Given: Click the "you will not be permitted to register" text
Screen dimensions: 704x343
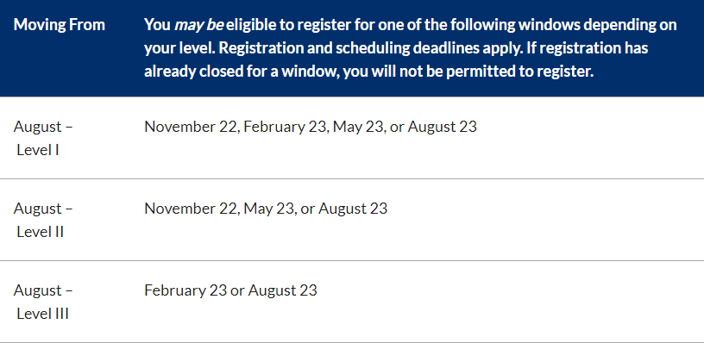Looking at the screenshot, I should point(468,72).
